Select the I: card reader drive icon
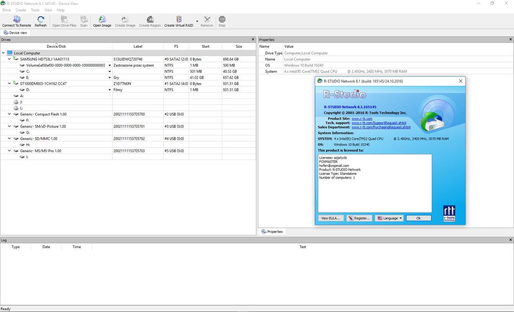Image resolution: width=514 pixels, height=312 pixels. pyautogui.click(x=22, y=157)
